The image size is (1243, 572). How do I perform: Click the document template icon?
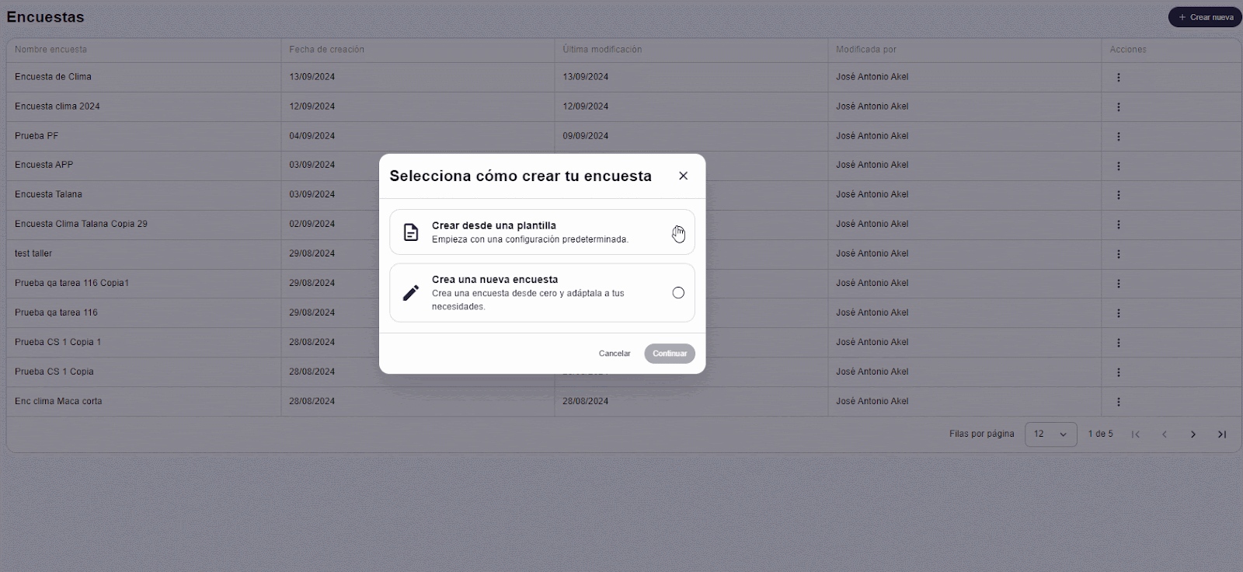pyautogui.click(x=411, y=232)
